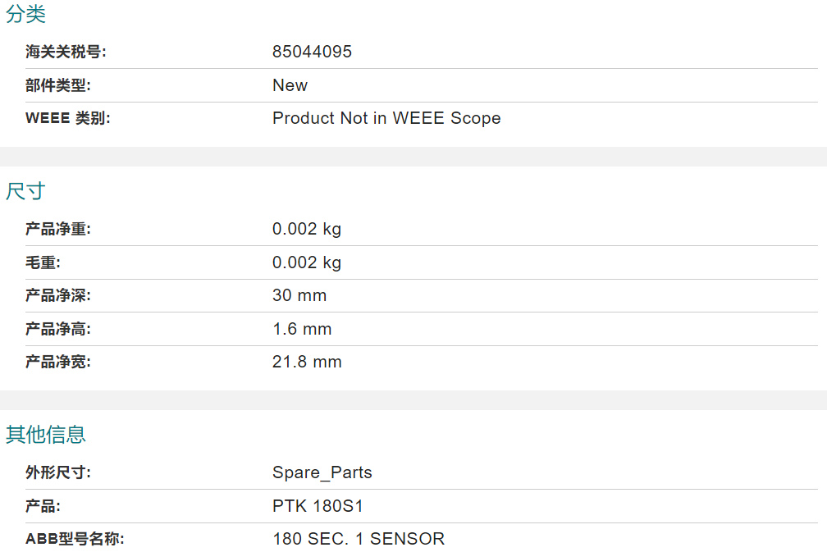
Task: Select the height value 1.6 mm
Action: (x=302, y=329)
